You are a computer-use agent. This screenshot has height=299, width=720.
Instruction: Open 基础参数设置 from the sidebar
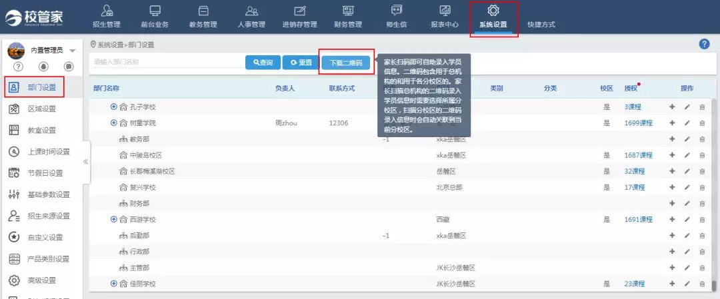[48, 194]
